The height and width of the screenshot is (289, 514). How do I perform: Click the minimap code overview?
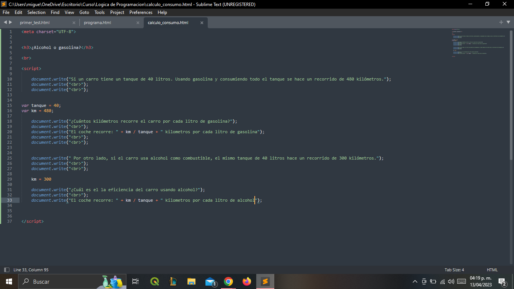pos(479,43)
